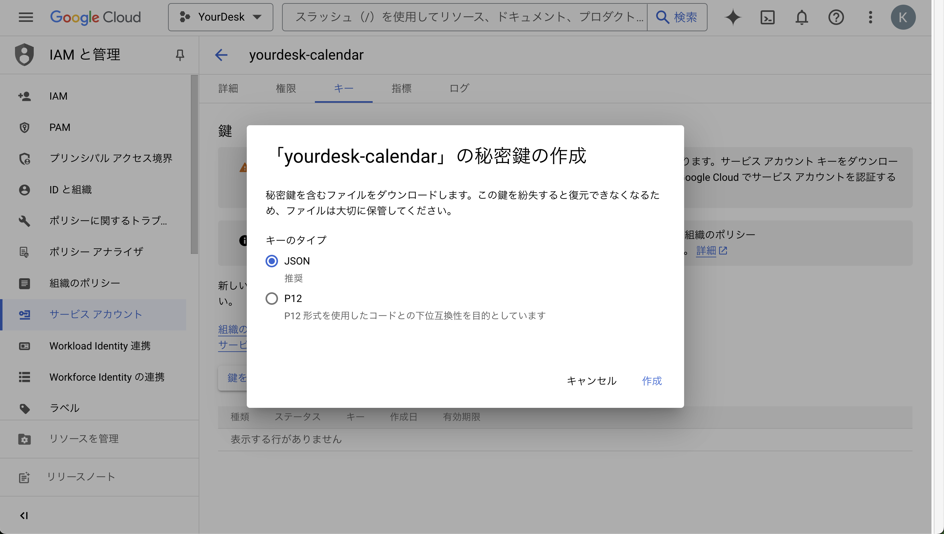Click 作成 to create the key
944x534 pixels.
pyautogui.click(x=652, y=381)
